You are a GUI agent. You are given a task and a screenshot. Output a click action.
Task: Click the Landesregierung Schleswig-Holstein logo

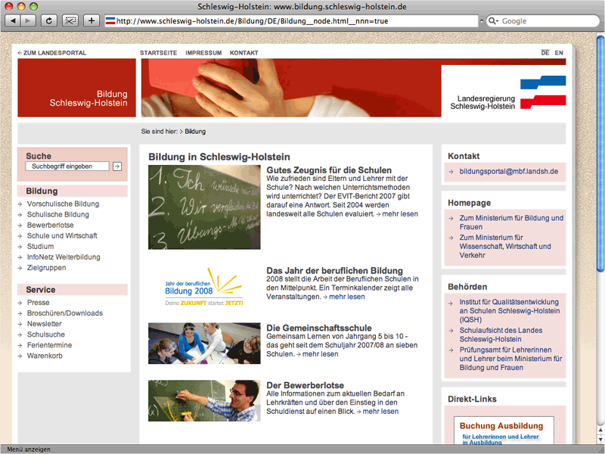(x=504, y=92)
